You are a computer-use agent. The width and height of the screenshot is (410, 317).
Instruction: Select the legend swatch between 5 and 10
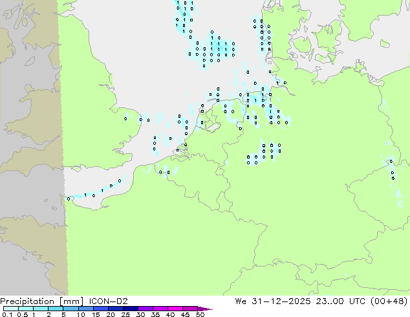70,309
